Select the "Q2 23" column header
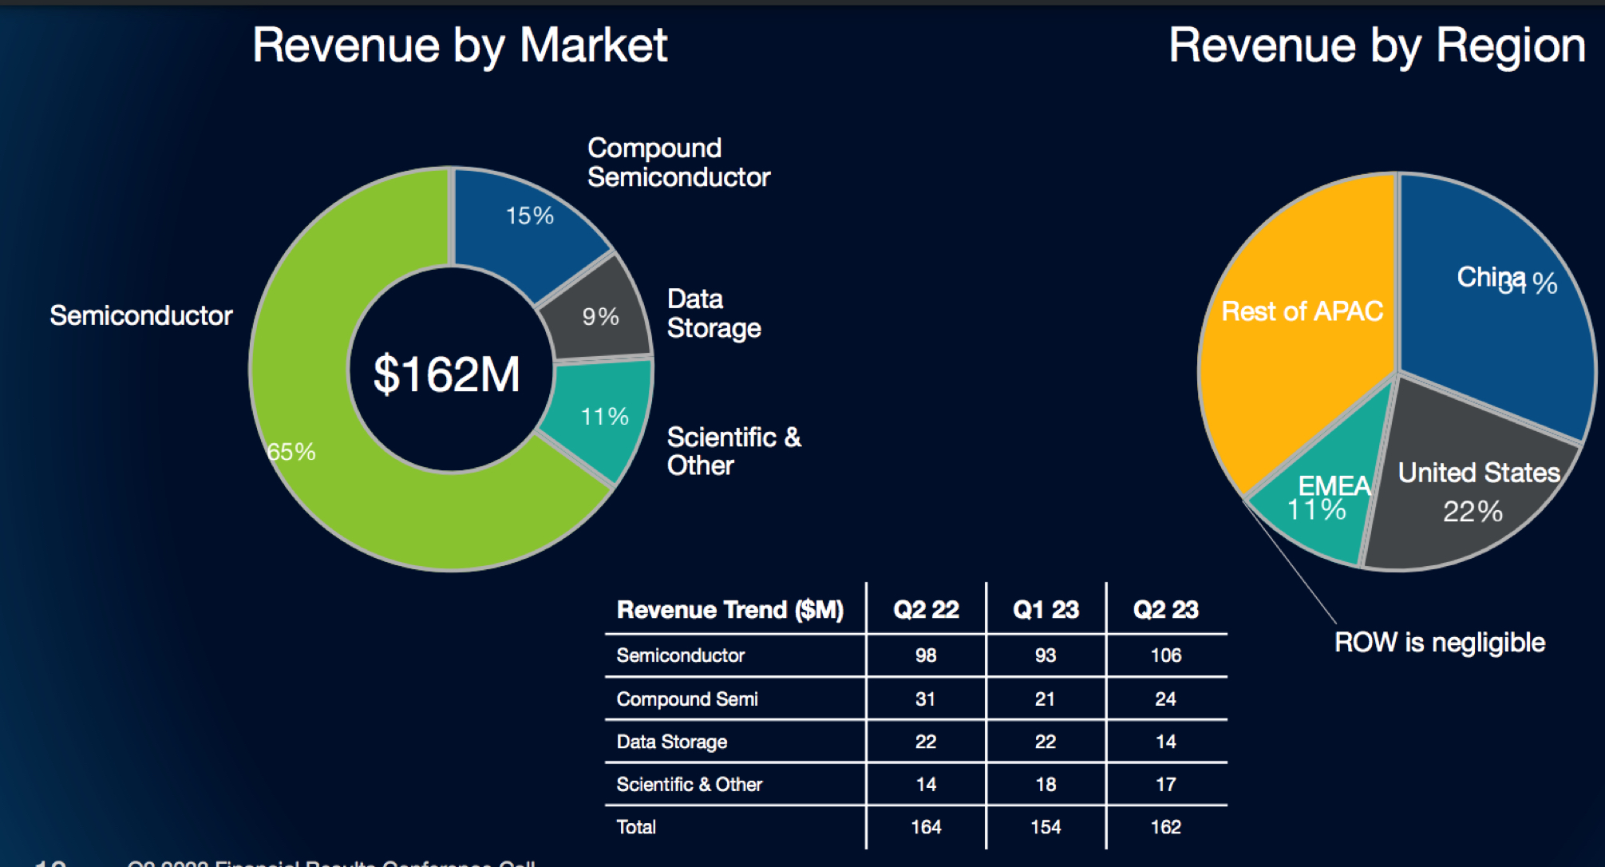 tap(1166, 610)
